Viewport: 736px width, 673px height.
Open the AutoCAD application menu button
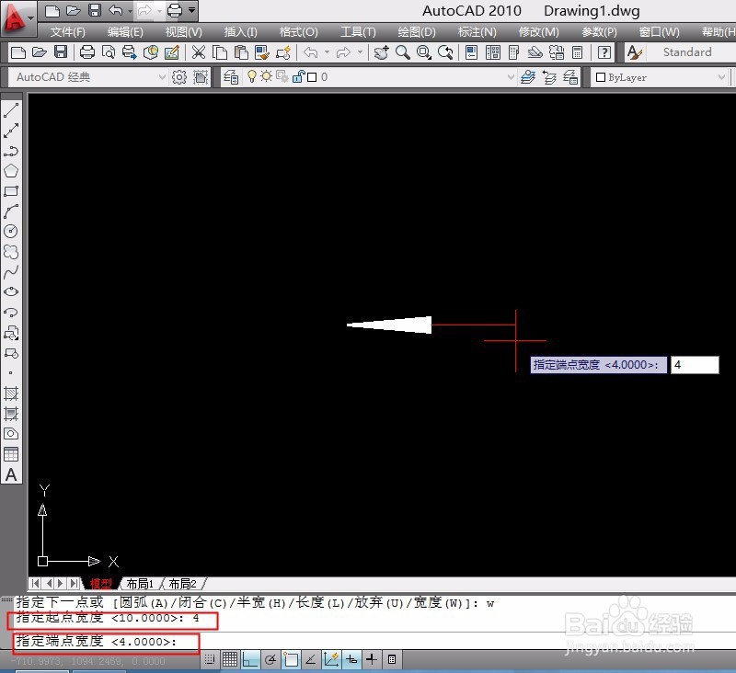17,18
